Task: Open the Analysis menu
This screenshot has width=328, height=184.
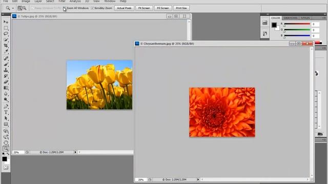Action: [x=75, y=1]
